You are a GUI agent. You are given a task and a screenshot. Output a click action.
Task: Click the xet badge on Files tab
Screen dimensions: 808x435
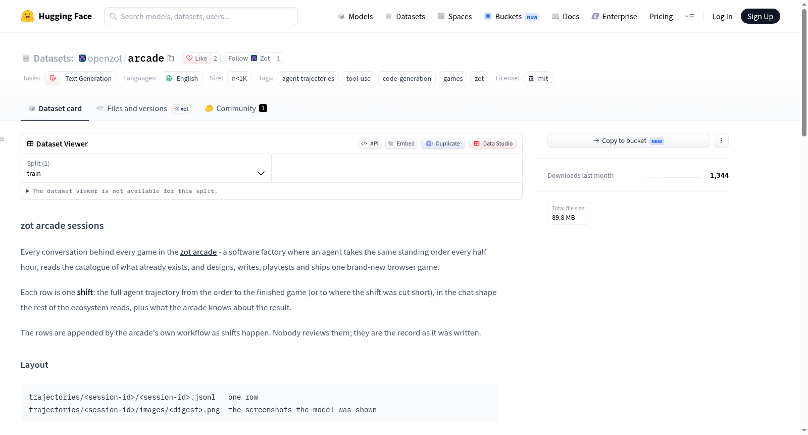[x=181, y=109]
